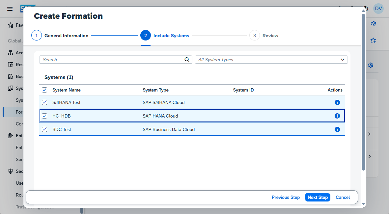Click the Actions column header
Image resolution: width=389 pixels, height=214 pixels.
[x=335, y=90]
